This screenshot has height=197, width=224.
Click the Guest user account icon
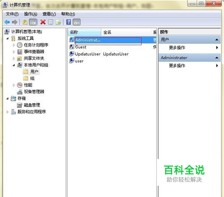(x=72, y=47)
